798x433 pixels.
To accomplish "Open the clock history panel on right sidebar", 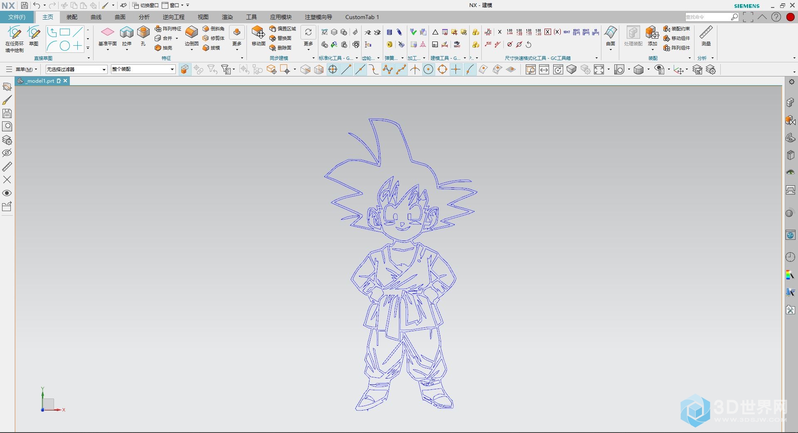I will click(x=791, y=257).
